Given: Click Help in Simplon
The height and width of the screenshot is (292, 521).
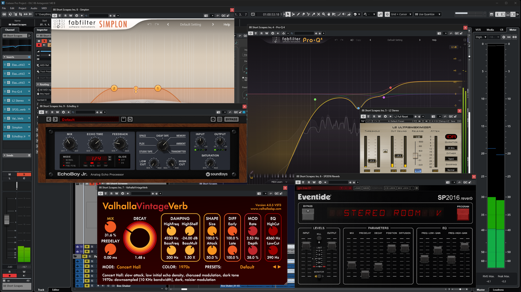Looking at the screenshot, I should point(227,24).
